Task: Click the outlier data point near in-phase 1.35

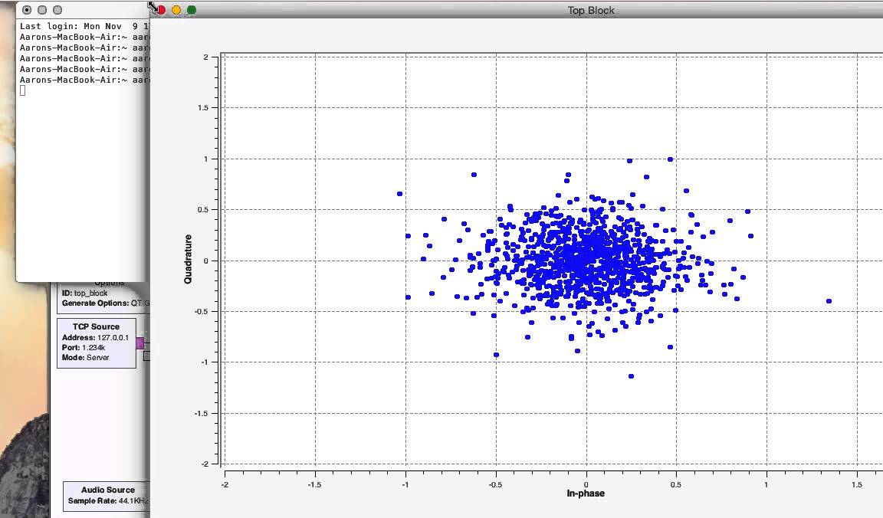Action: [829, 301]
